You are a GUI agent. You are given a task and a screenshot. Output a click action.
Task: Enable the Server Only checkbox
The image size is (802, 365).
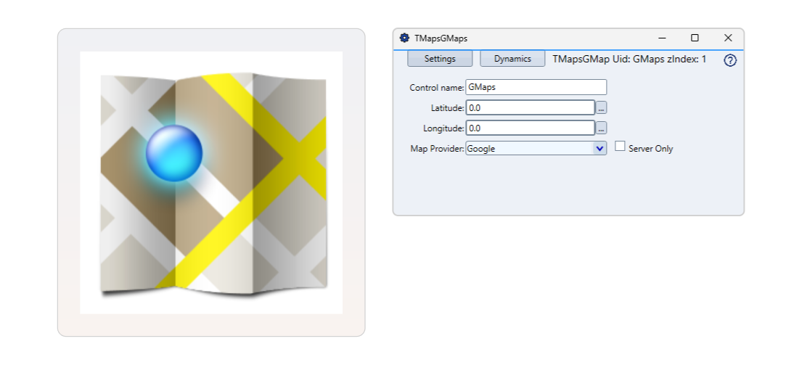(x=620, y=147)
